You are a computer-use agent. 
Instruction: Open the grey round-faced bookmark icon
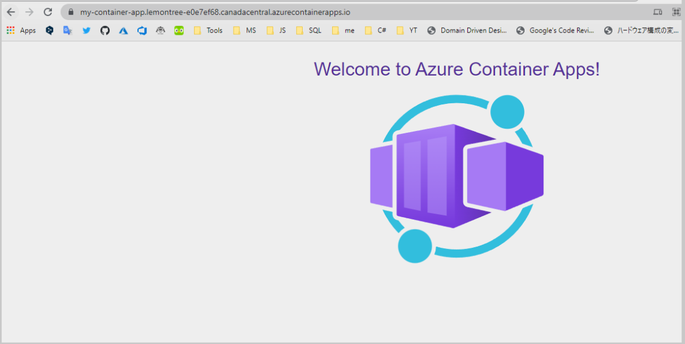pyautogui.click(x=160, y=31)
